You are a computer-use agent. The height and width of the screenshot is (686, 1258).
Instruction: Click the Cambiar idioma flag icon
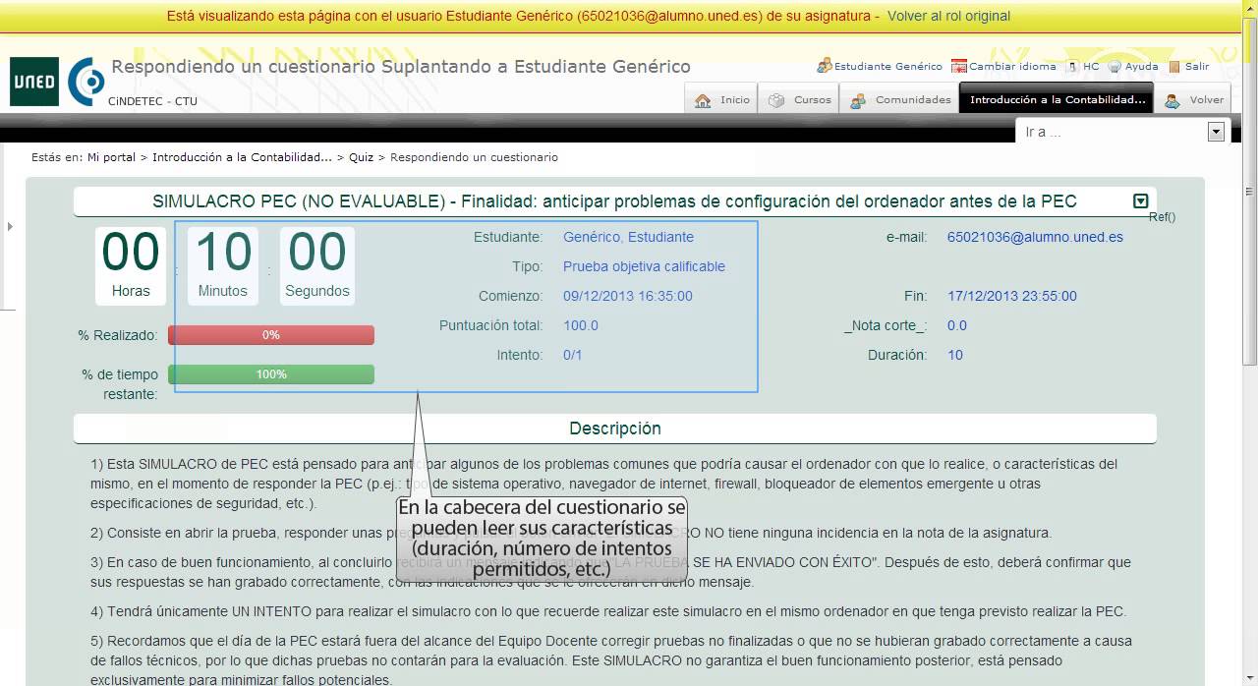click(x=959, y=67)
